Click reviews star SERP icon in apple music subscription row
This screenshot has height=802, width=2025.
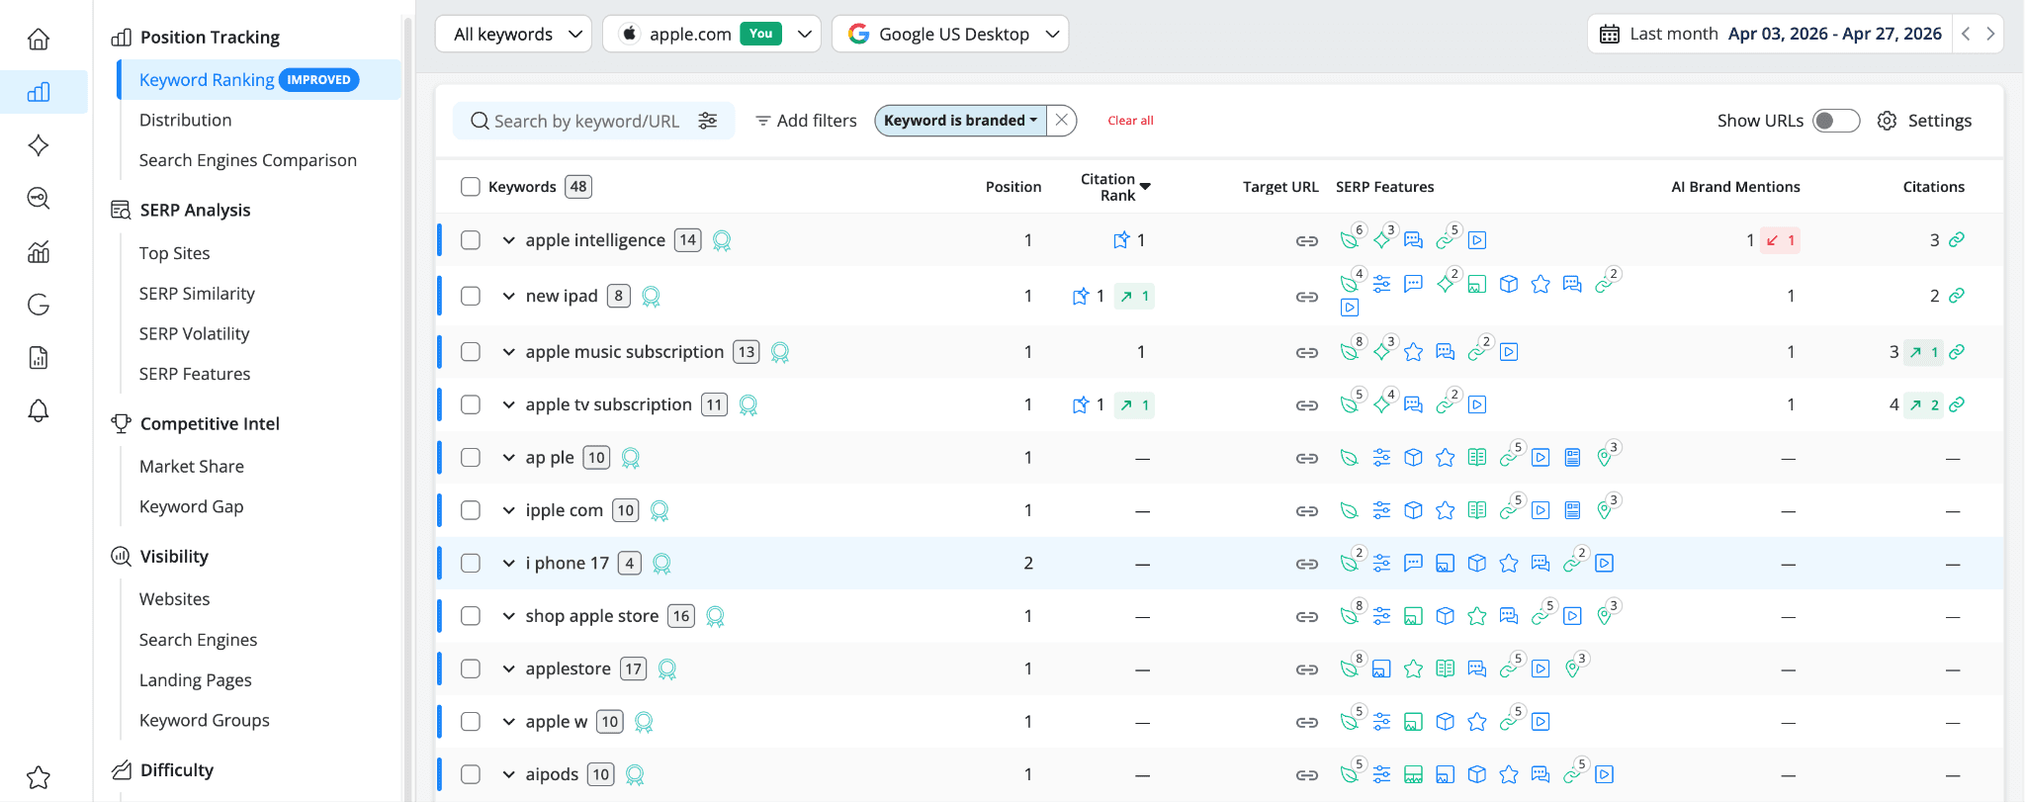tap(1414, 352)
